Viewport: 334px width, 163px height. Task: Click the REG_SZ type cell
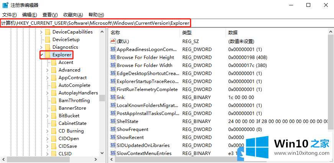click(x=190, y=41)
